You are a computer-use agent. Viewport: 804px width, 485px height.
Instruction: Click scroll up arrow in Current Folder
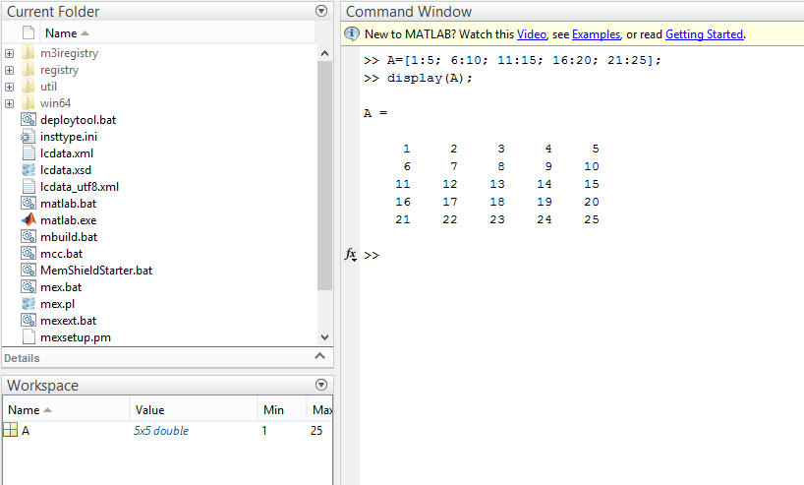click(x=324, y=53)
